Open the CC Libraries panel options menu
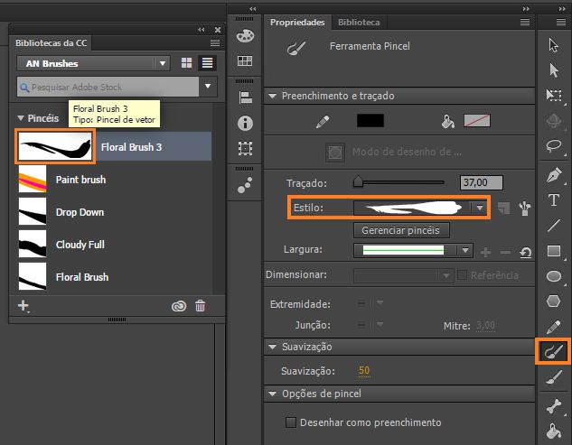This screenshot has height=445, width=572. [215, 43]
